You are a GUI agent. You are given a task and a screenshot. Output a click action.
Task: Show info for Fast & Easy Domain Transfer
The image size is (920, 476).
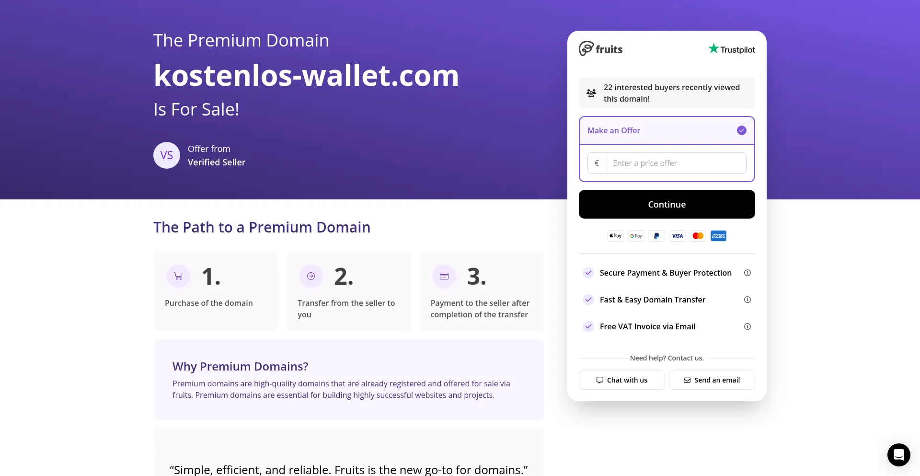747,300
